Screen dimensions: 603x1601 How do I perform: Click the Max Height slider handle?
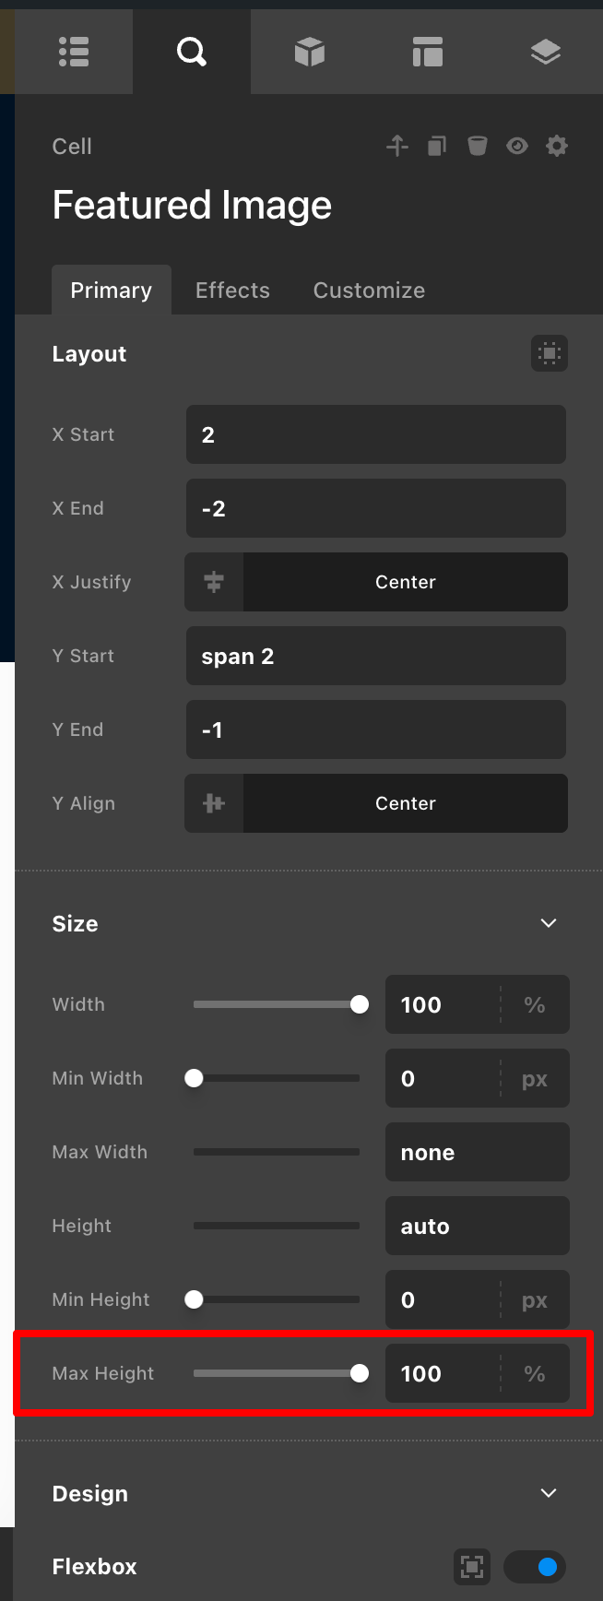(360, 1373)
